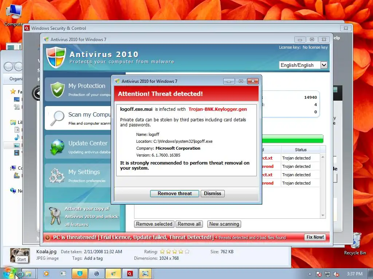Click the green scan progress bar

pyautogui.click(x=292, y=139)
